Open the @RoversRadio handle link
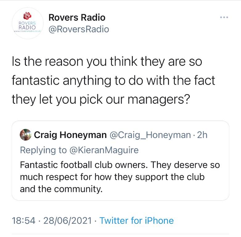This screenshot has width=241, height=237. (x=79, y=29)
